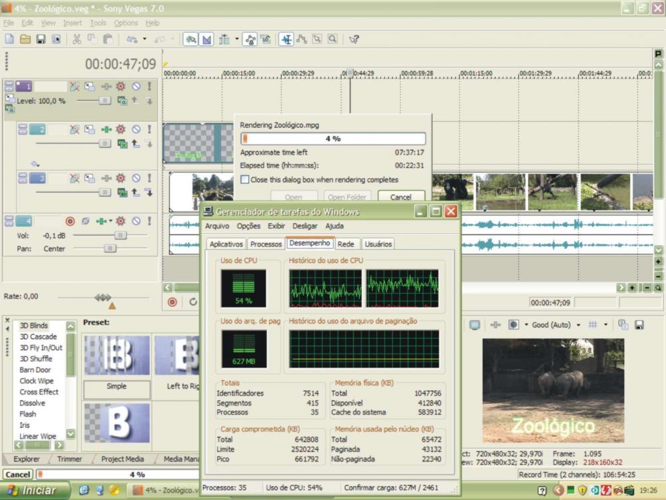Click the Vol slider on audio track 4
The width and height of the screenshot is (666, 500).
tap(120, 235)
